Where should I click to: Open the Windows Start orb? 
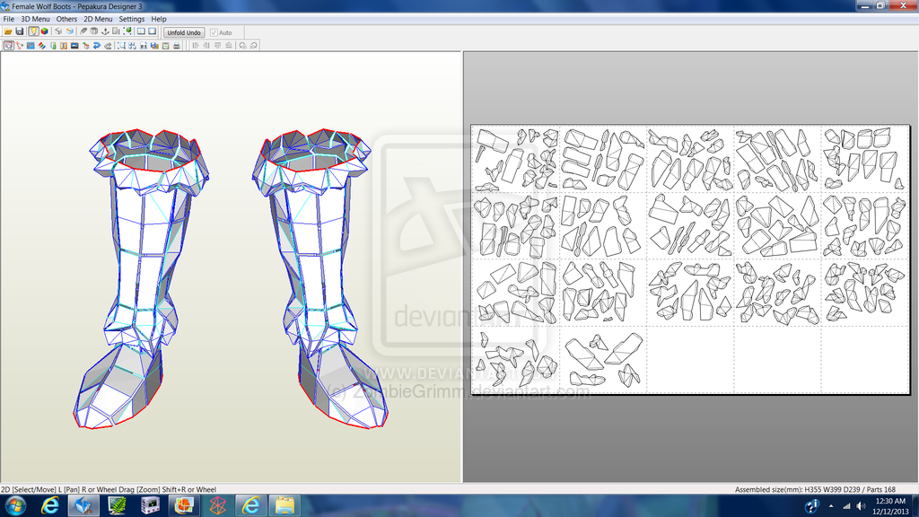coord(15,505)
